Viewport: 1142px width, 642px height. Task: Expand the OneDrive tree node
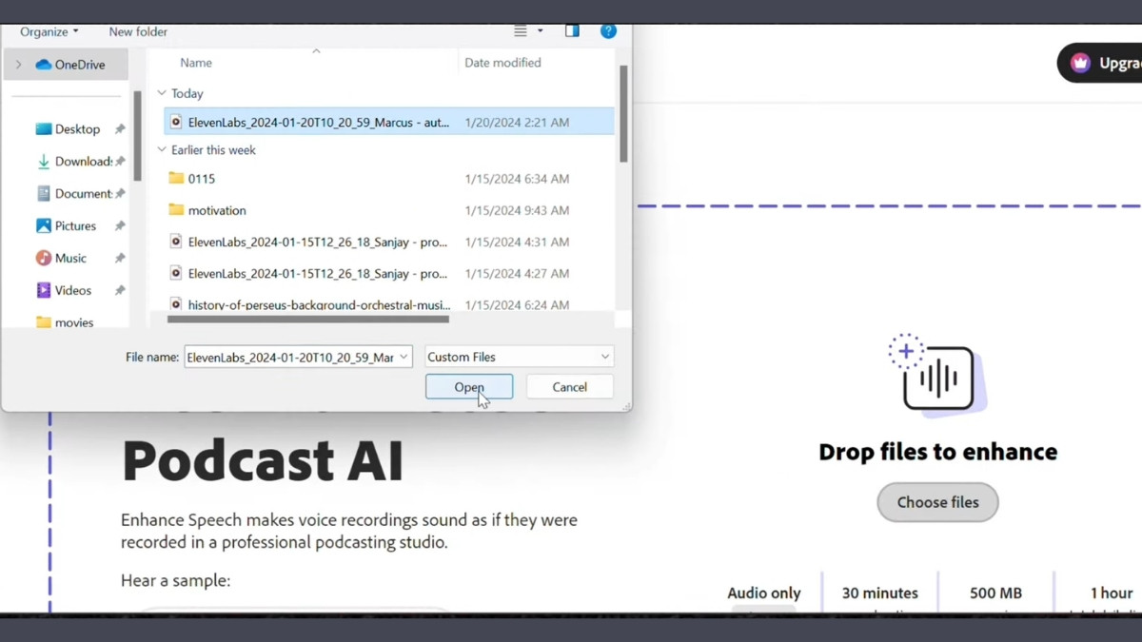(x=18, y=65)
